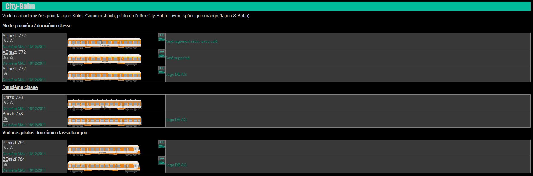Click the IVb epoch icon in City-Bahn-lettered BDnrzf 784 row

[5, 148]
